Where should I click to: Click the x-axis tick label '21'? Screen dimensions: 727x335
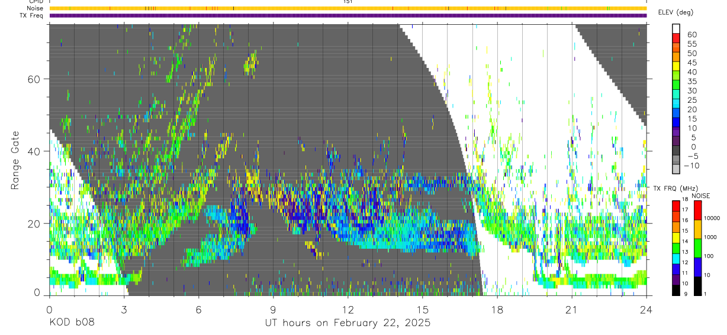(572, 309)
